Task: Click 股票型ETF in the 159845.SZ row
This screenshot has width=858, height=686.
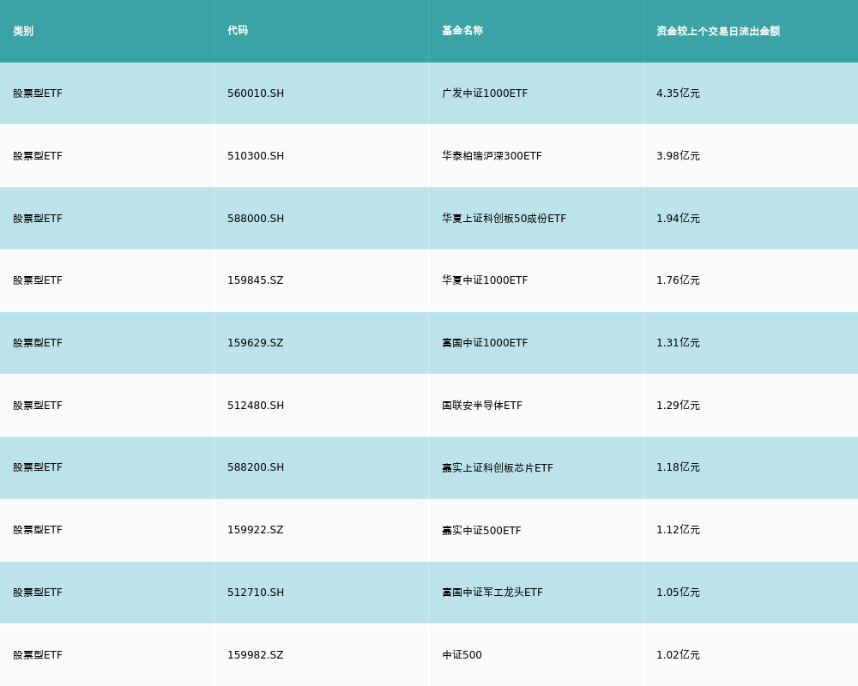Action: click(38, 280)
